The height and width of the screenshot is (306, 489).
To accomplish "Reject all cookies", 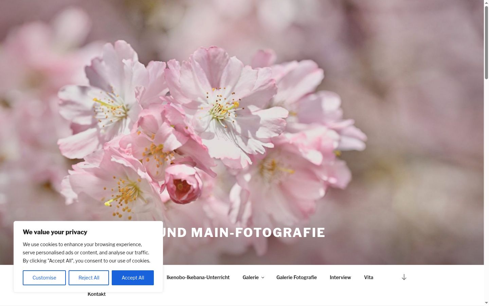I will click(x=89, y=278).
